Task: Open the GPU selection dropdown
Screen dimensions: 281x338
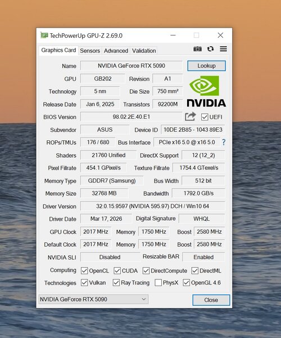Action: tap(93, 299)
